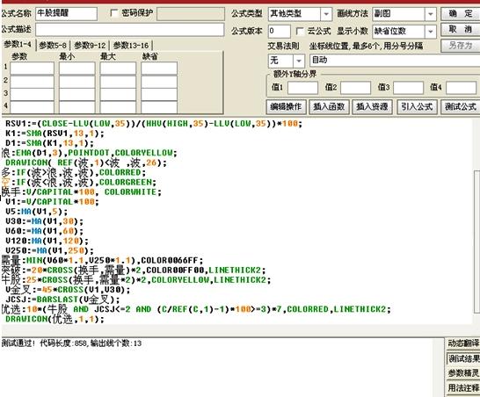This screenshot has width=480, height=397.
Task: Enable the 密码保护 checkbox
Action: [114, 13]
